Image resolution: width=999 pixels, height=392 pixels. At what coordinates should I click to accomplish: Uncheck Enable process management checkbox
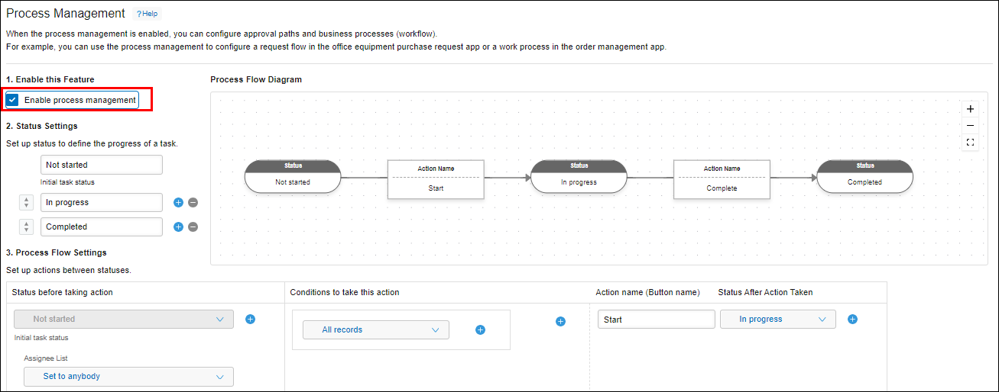coord(12,100)
